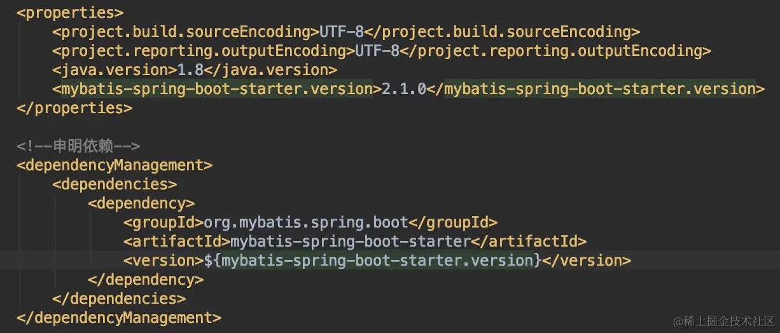This screenshot has height=333, width=780.
Task: Click the closing dependencyManagement tag
Action: pos(119,318)
